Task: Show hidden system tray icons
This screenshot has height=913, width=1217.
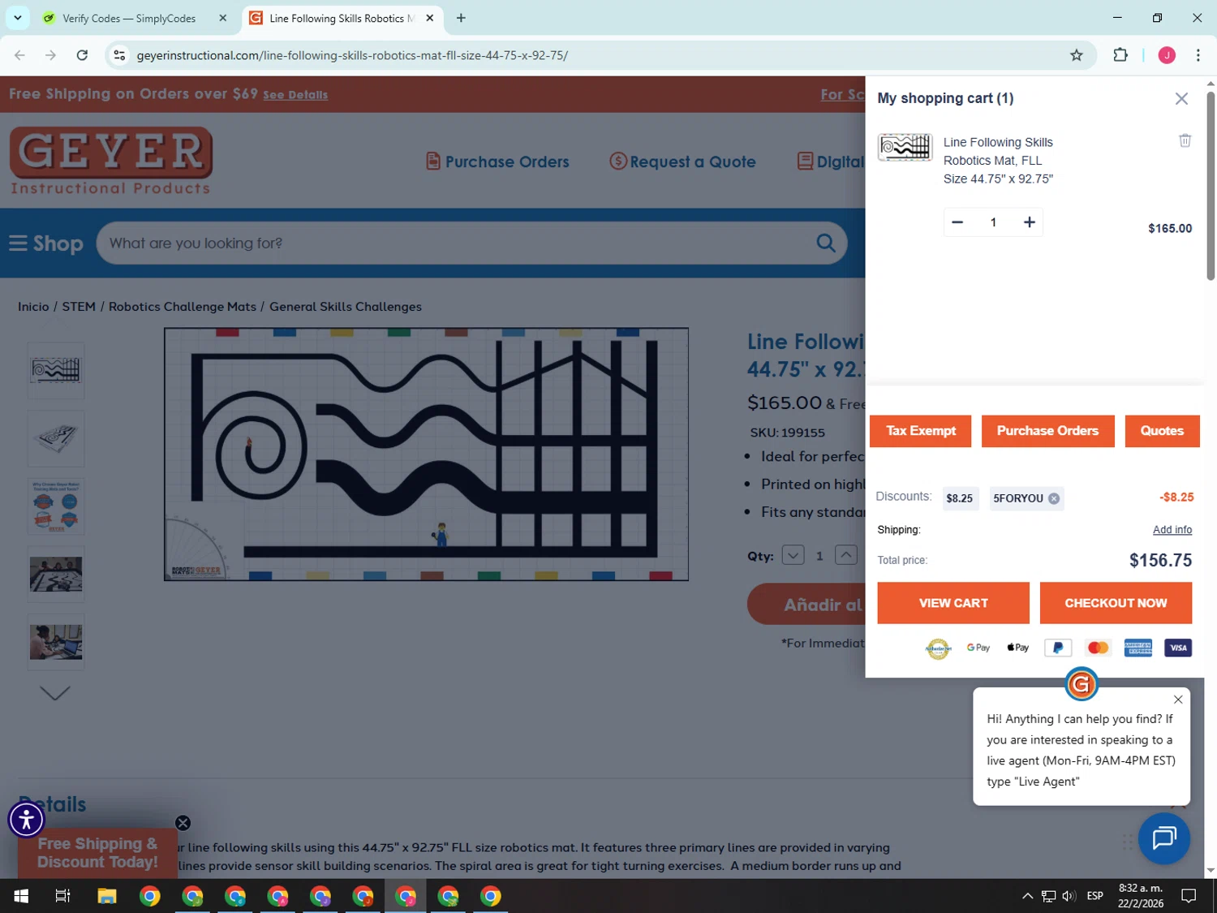Action: click(x=1027, y=896)
